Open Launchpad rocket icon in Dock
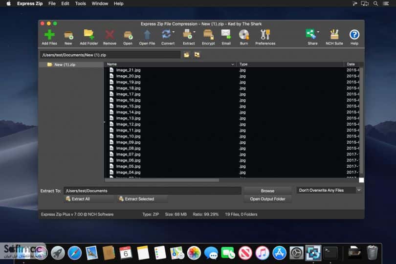This screenshot has height=264, width=396. click(x=58, y=253)
